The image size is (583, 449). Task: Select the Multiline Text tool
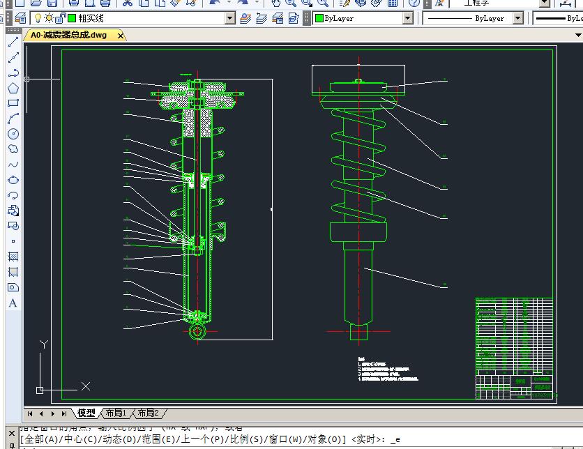coord(13,303)
